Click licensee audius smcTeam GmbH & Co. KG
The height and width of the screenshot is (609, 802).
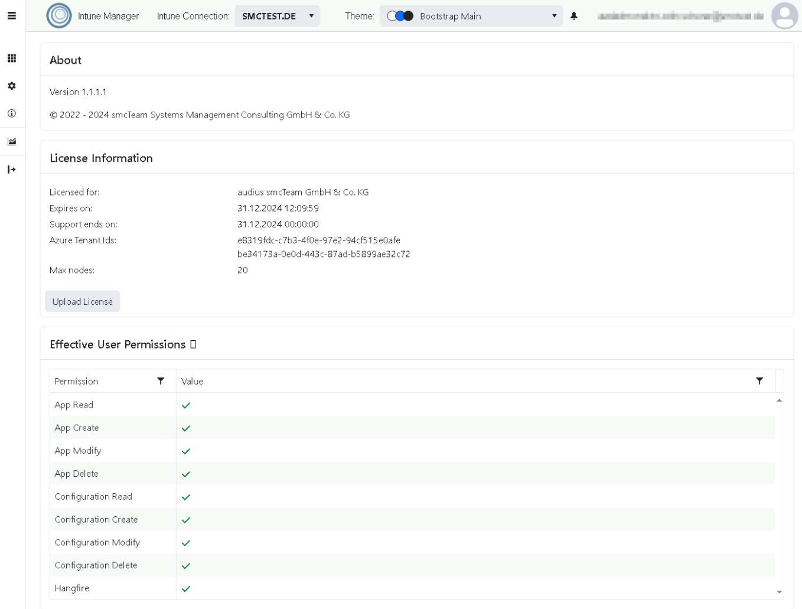303,192
